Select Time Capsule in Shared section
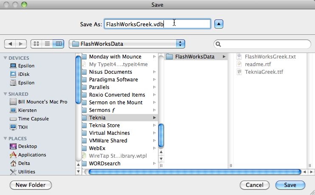Viewport: 315px width, 195px height. (33, 119)
